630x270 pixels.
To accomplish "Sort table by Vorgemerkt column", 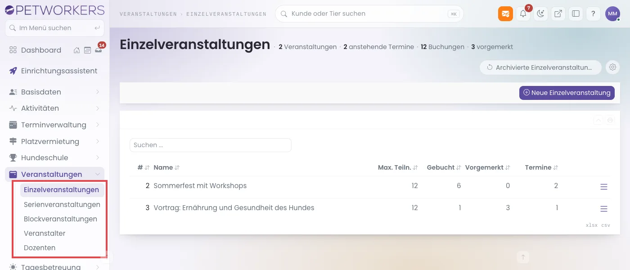I will (488, 167).
